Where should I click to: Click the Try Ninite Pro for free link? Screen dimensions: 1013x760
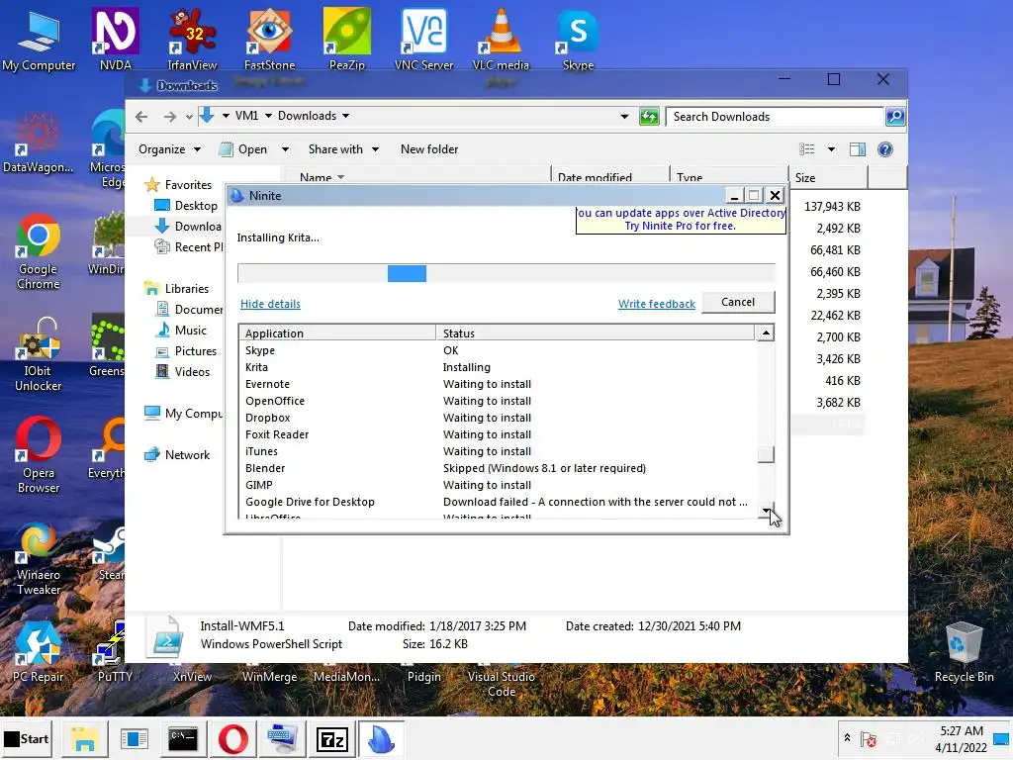680,226
